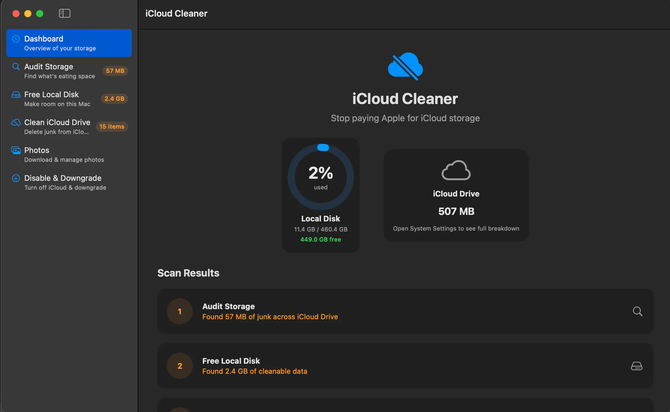Select Audit Storage in the sidebar

point(69,71)
